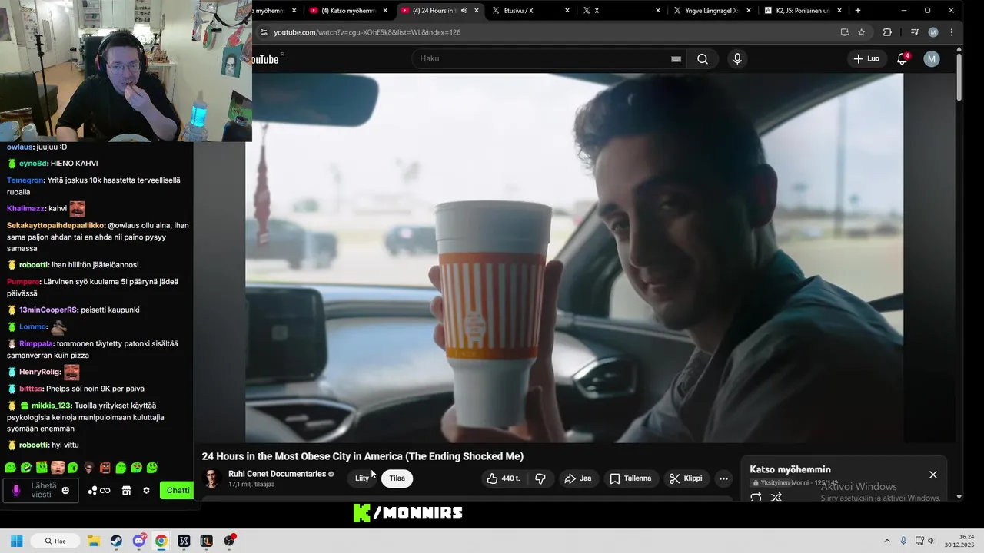Click the Windows taskbar Hae search box
The width and height of the screenshot is (984, 553).
[55, 541]
